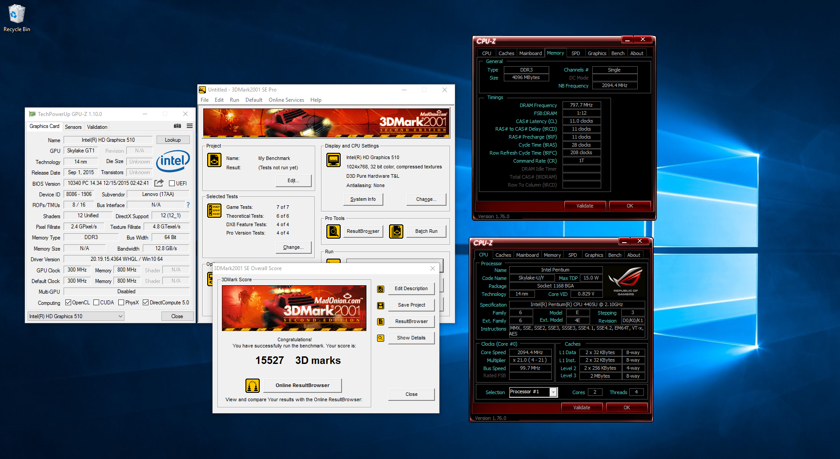
Task: Click Edit... button in Project section
Action: tap(293, 180)
